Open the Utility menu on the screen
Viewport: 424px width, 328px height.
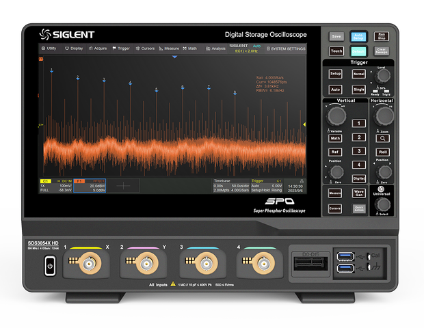click(49, 49)
